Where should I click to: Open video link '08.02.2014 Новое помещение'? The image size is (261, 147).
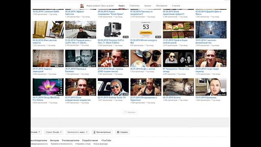(x=111, y=13)
